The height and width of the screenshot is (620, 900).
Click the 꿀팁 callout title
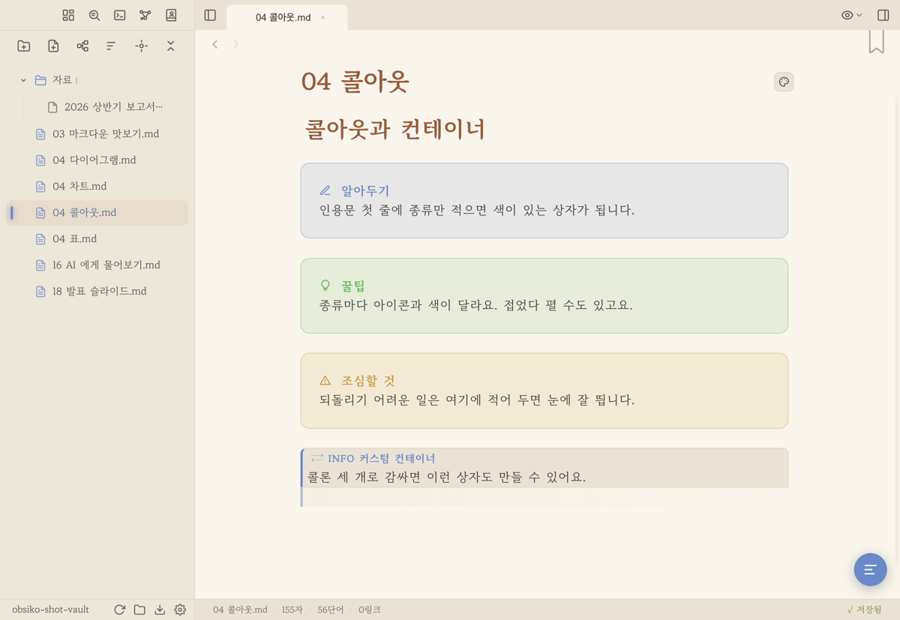353,286
